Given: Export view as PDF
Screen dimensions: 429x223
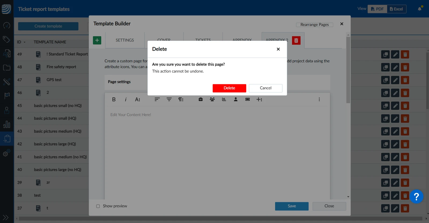Looking at the screenshot, I should point(377,9).
